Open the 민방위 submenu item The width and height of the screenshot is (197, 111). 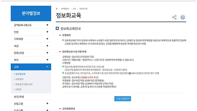click(x=18, y=90)
